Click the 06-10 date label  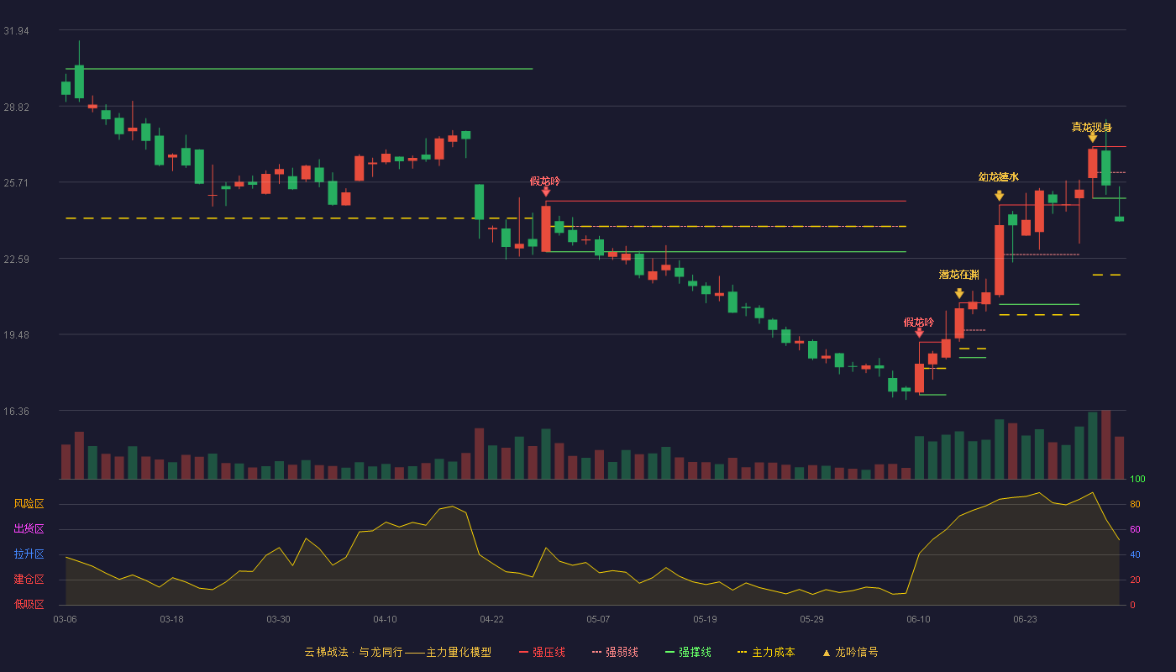918,619
